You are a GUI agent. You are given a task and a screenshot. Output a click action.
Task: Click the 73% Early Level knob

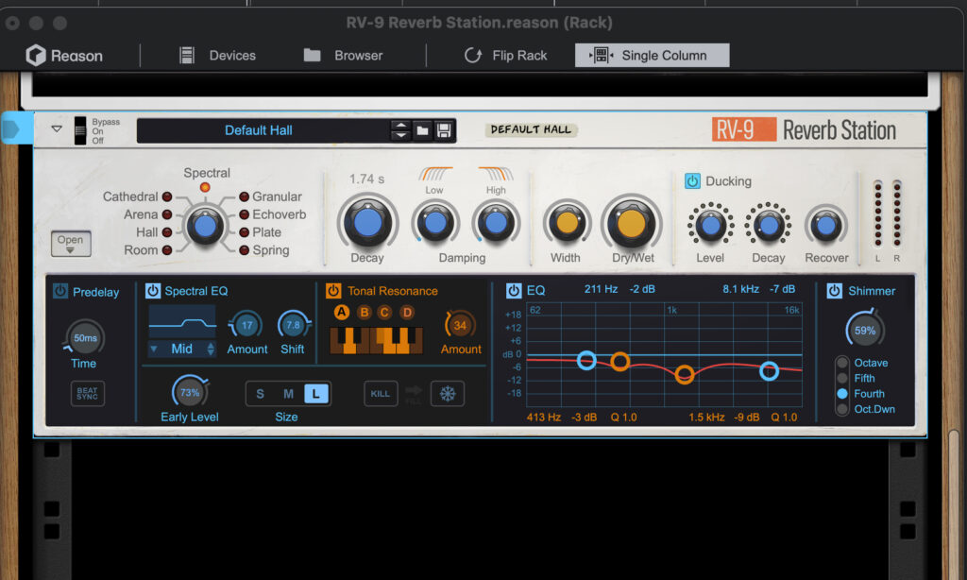189,392
